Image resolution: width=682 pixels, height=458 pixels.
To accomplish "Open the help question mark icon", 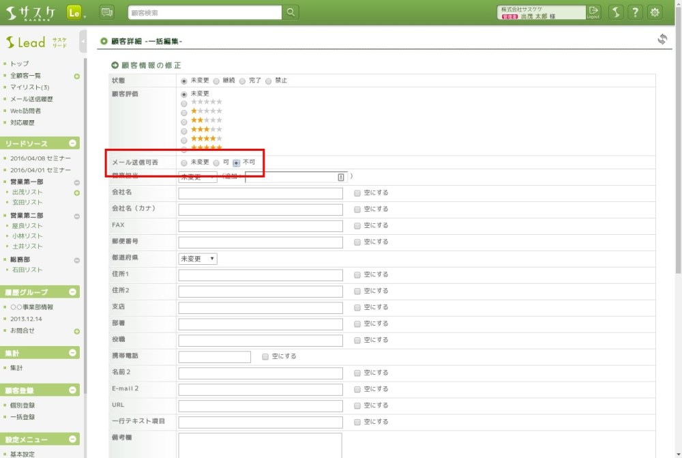I will [635, 12].
